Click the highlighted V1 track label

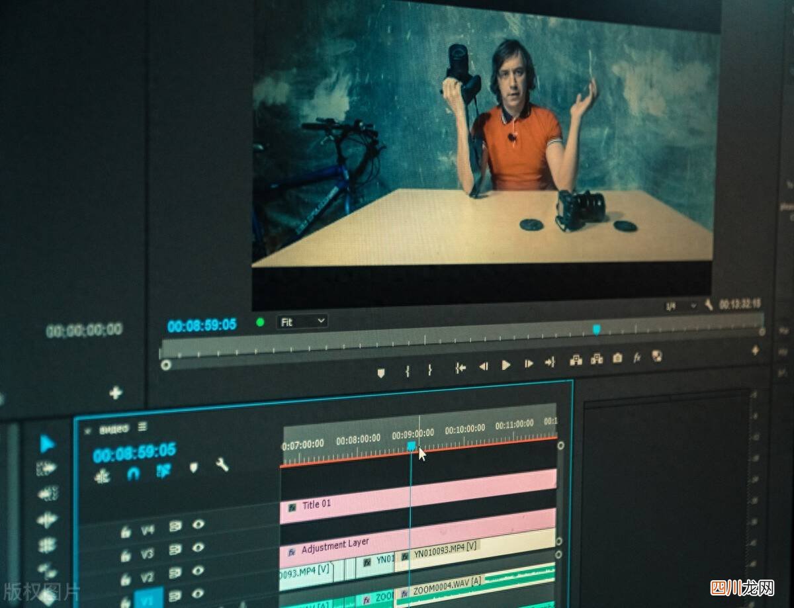pos(148,597)
